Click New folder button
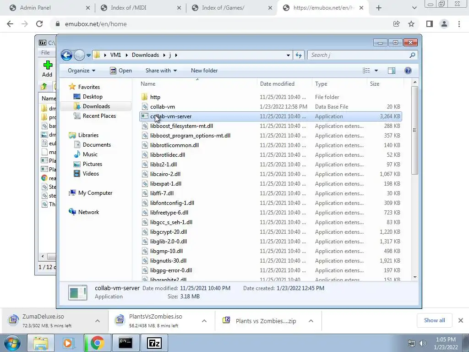469x352 pixels. (x=204, y=71)
